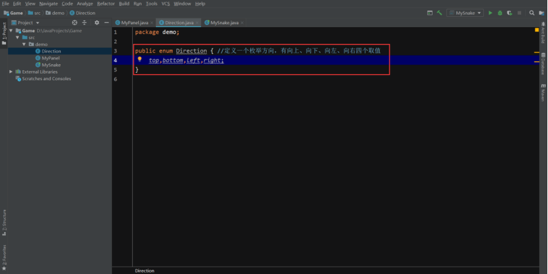Image resolution: width=548 pixels, height=274 pixels.
Task: Run MySnake with coverage
Action: pyautogui.click(x=510, y=13)
